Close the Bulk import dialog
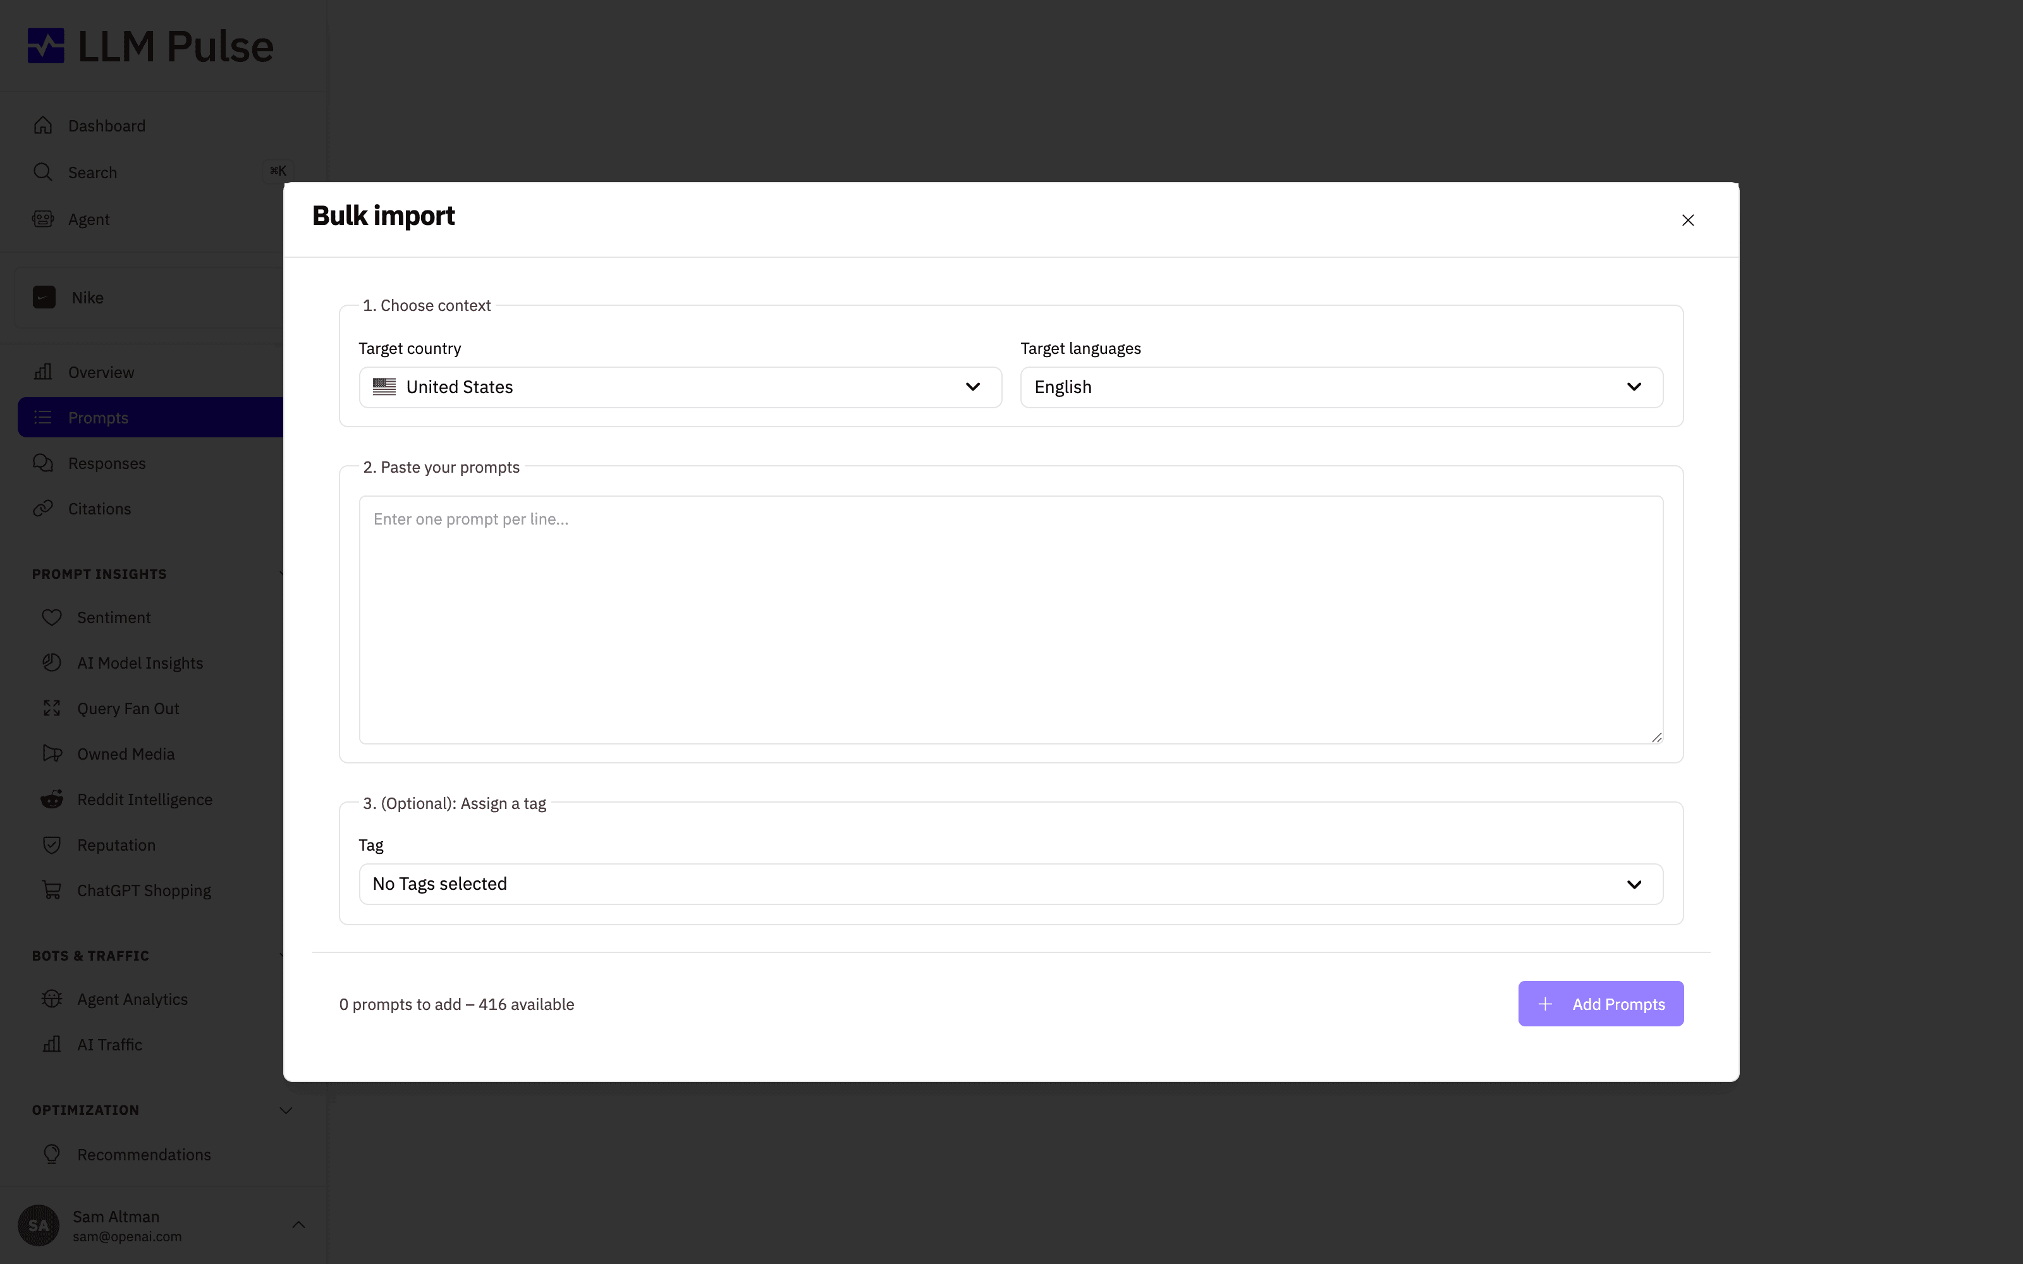Image resolution: width=2023 pixels, height=1264 pixels. (1688, 220)
